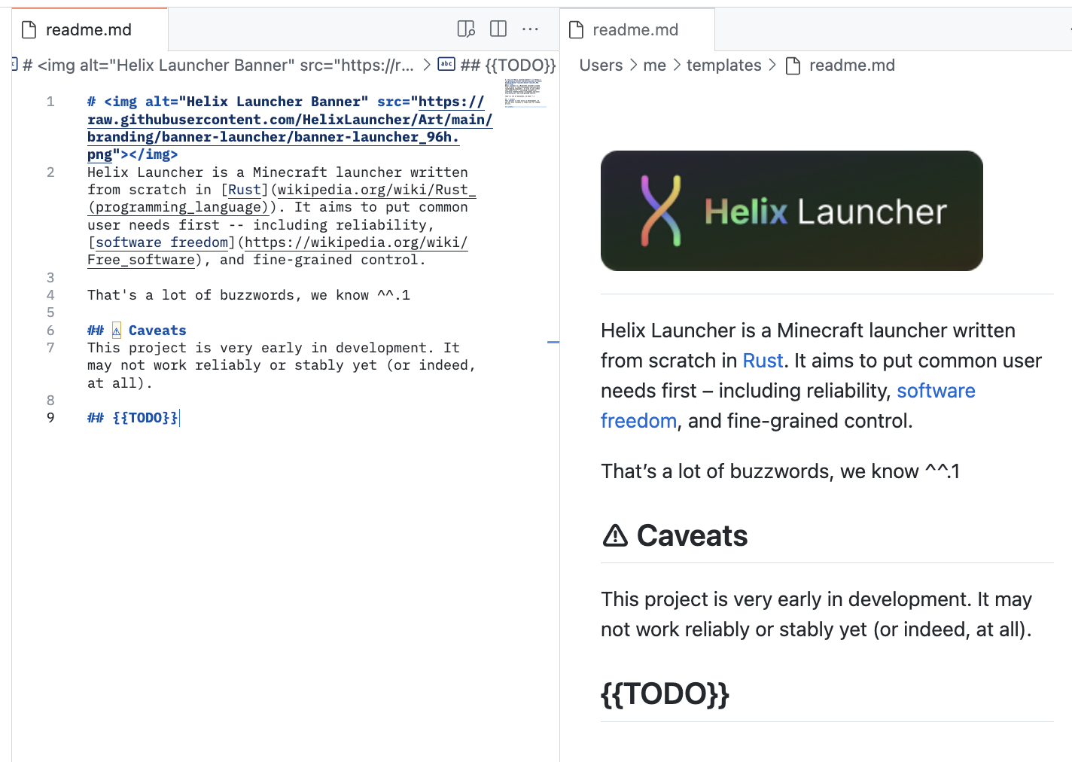Open the me breadcrumb dropdown
This screenshot has height=762, width=1072.
(x=654, y=66)
